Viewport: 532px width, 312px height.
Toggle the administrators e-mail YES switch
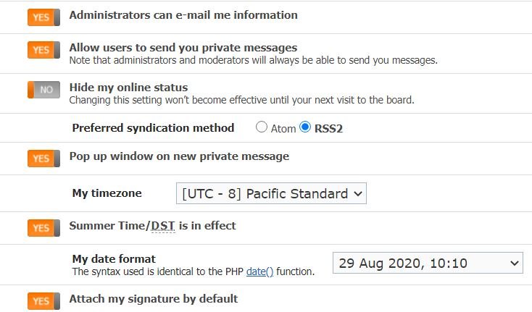43,17
